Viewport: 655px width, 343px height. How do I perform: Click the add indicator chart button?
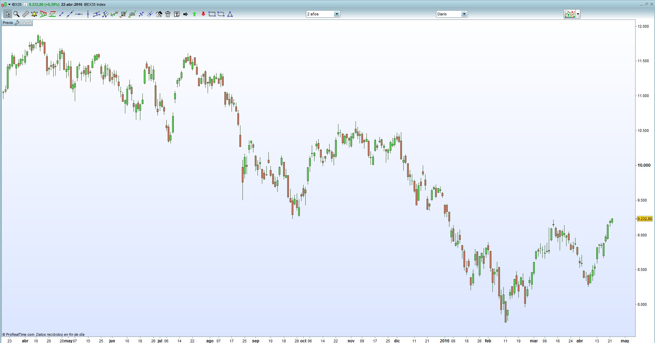pos(570,14)
